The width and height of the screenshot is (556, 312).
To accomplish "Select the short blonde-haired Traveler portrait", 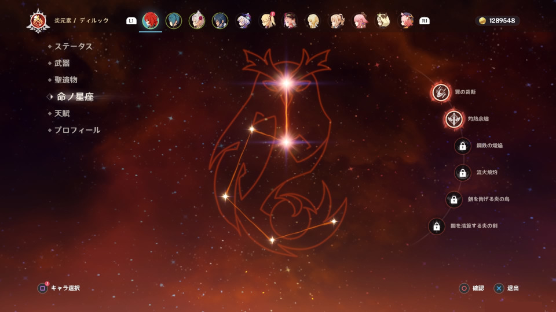I will 313,21.
